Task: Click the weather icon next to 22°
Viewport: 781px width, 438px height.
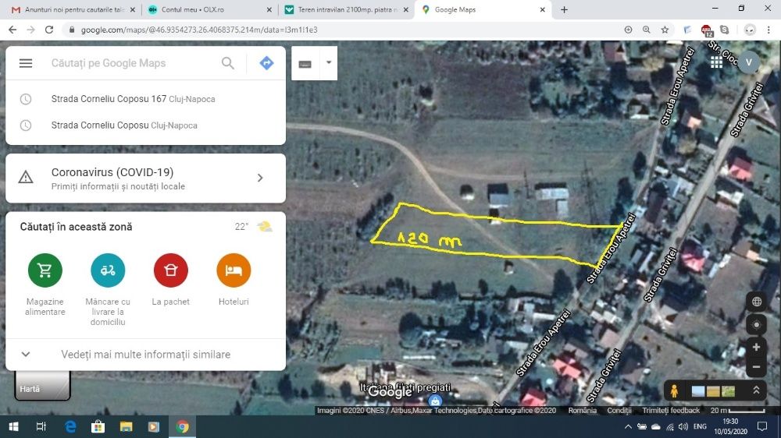Action: [x=265, y=227]
